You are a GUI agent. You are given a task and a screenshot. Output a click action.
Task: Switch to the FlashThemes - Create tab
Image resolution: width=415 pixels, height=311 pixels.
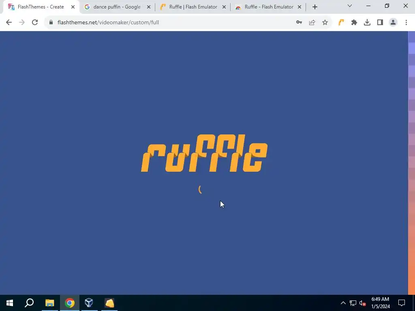click(41, 7)
